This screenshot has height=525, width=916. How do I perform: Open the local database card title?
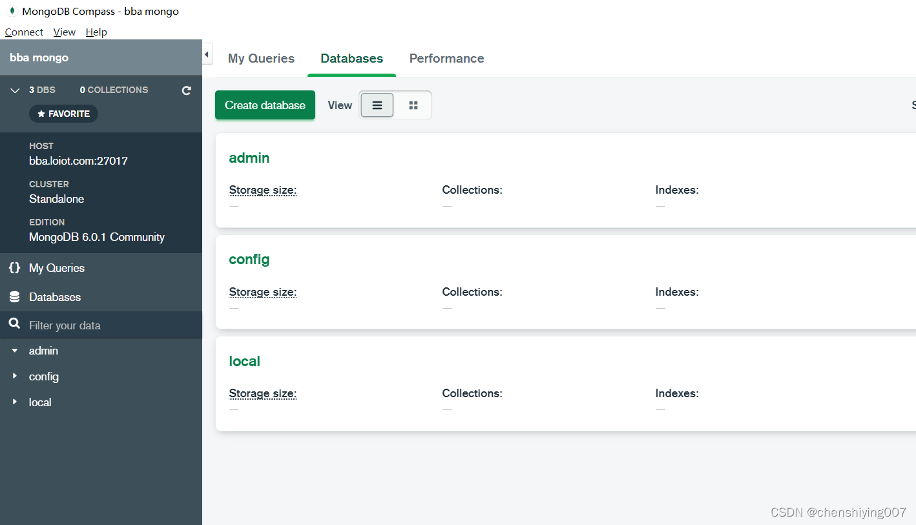(x=245, y=361)
